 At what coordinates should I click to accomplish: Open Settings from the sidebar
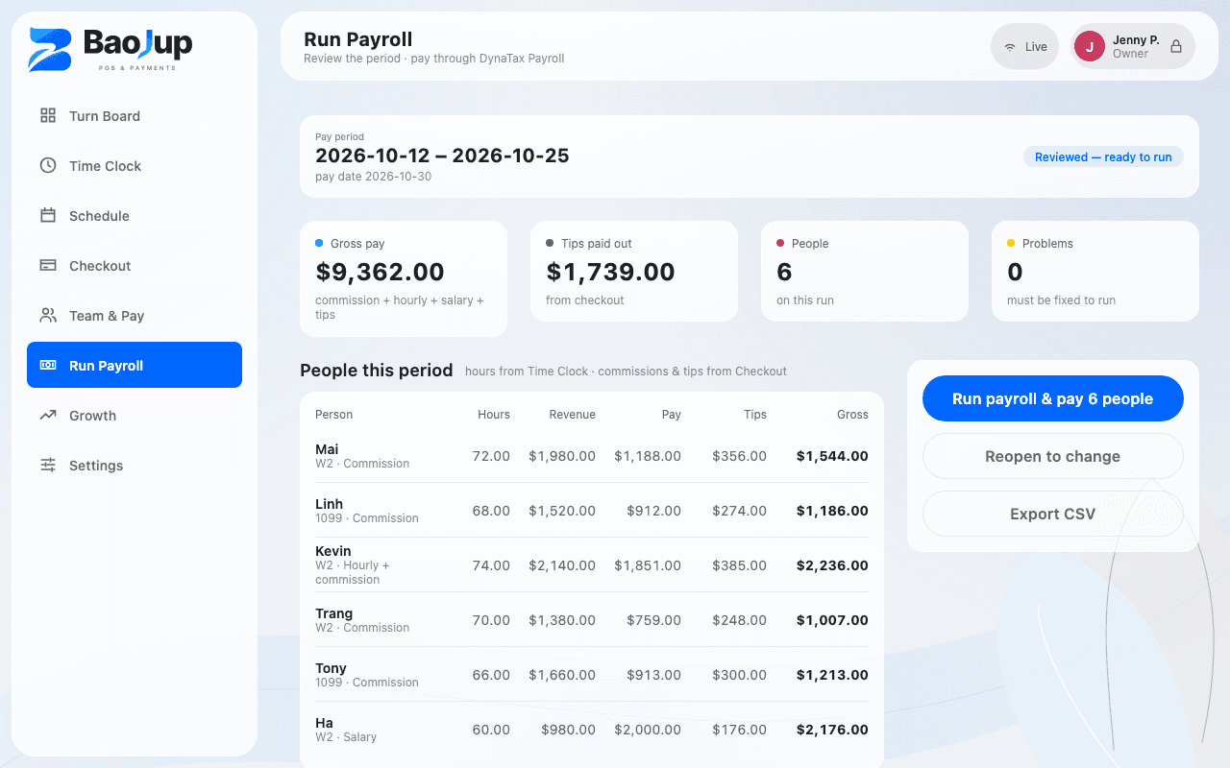[x=135, y=466]
